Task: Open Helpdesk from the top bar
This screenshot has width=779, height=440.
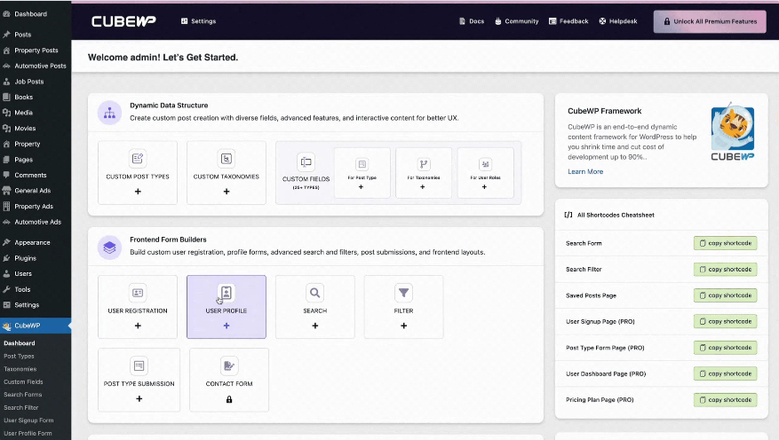Action: coord(618,21)
